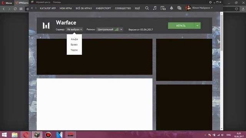Switch to Game Center cube taskbar icon
Screen dimensions: 246x138
(x=37, y=135)
